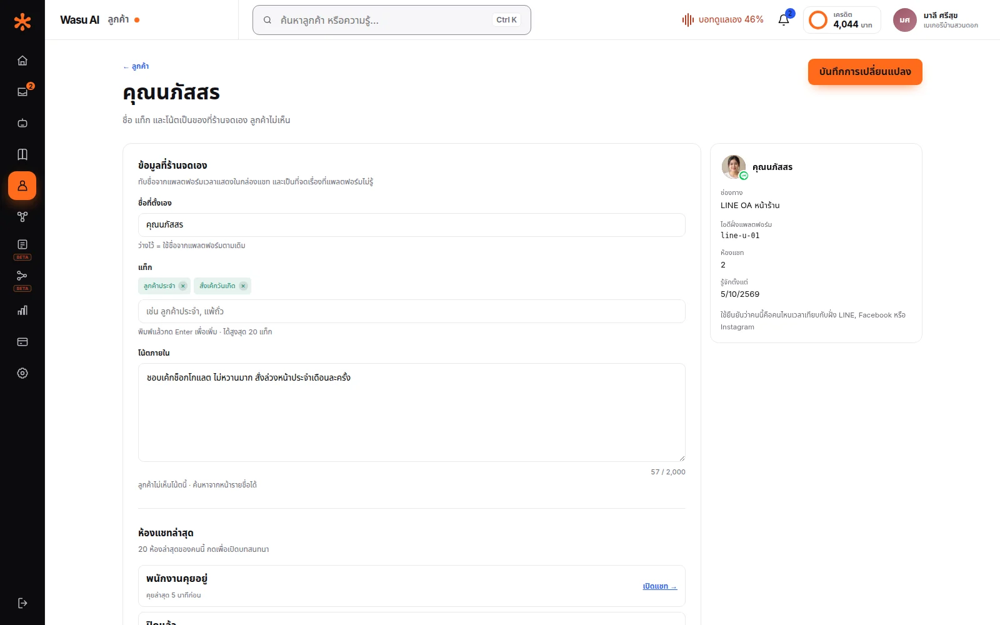Click the 5/10/2569 known-since date
This screenshot has height=625, width=1000.
point(740,294)
